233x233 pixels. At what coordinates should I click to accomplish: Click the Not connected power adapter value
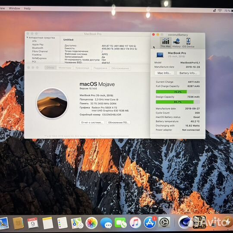(191, 130)
